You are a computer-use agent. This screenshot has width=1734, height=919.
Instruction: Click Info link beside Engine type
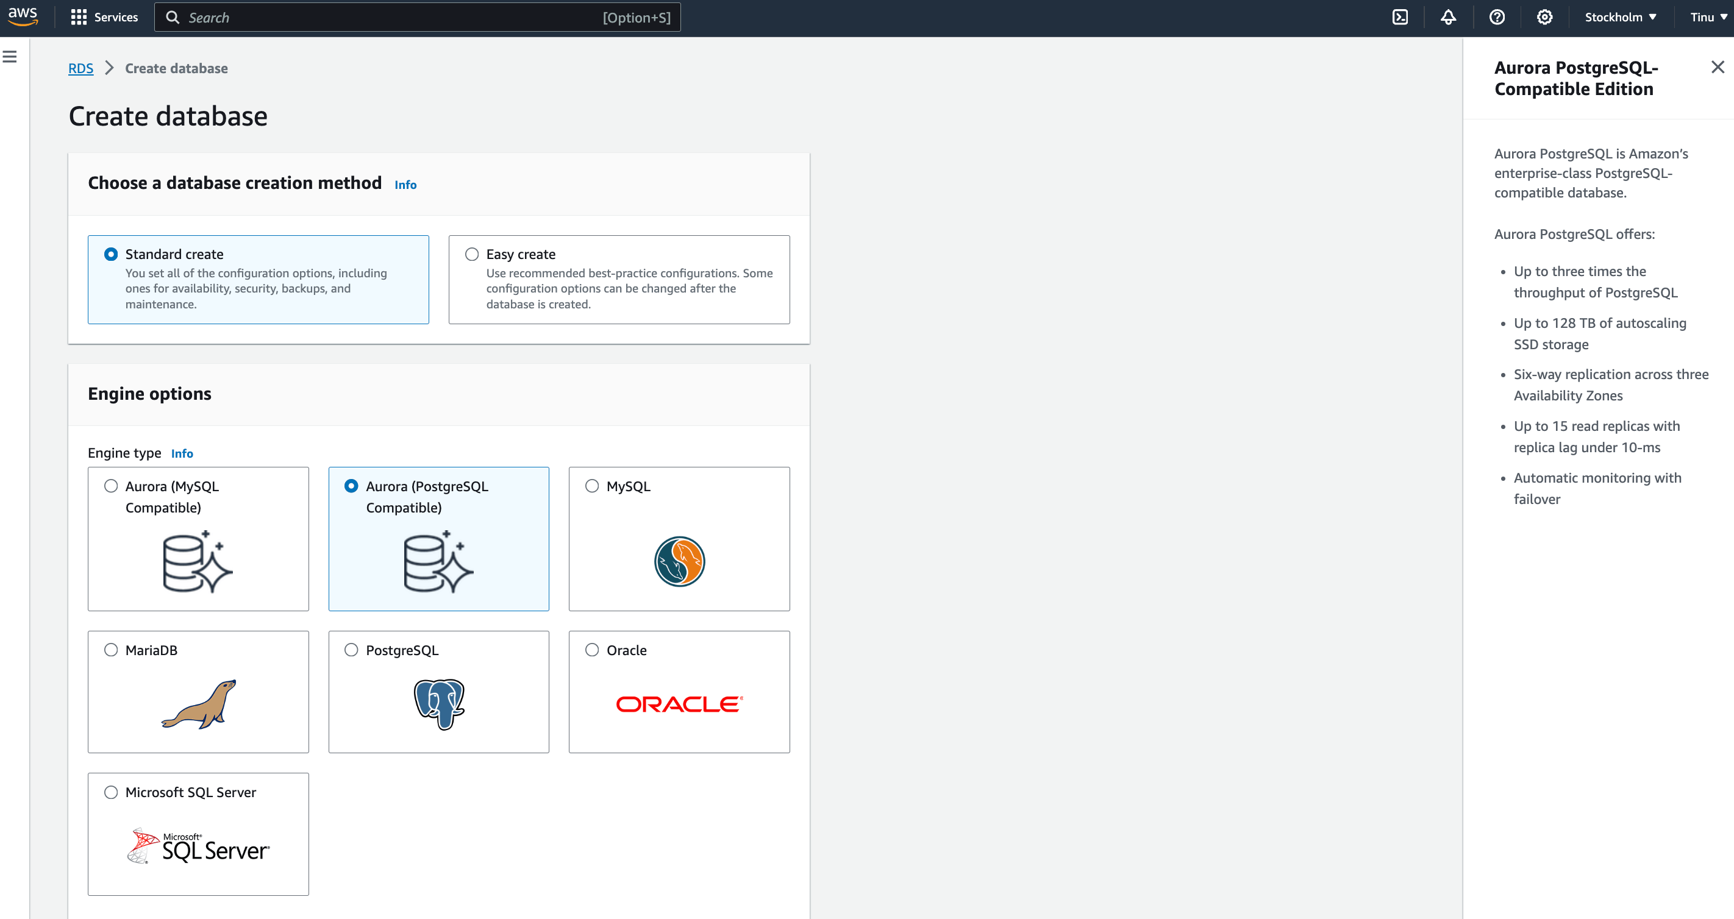(x=182, y=453)
